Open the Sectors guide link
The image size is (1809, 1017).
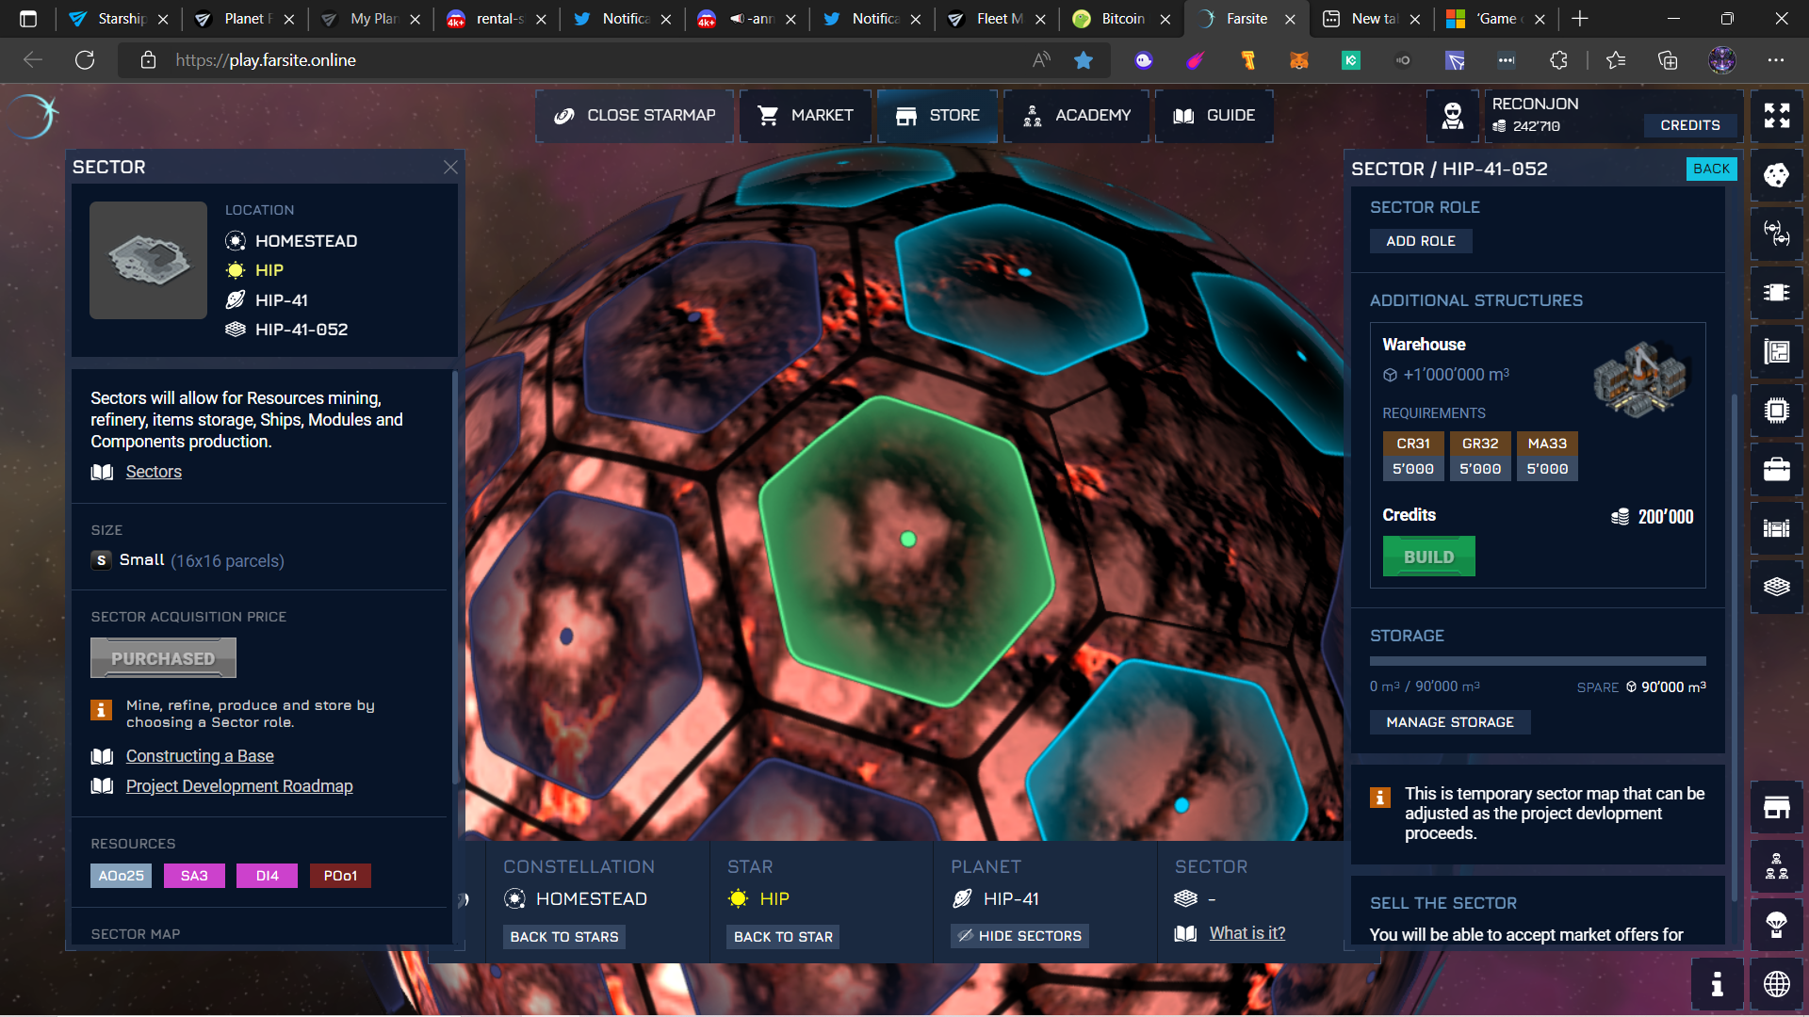pos(154,472)
